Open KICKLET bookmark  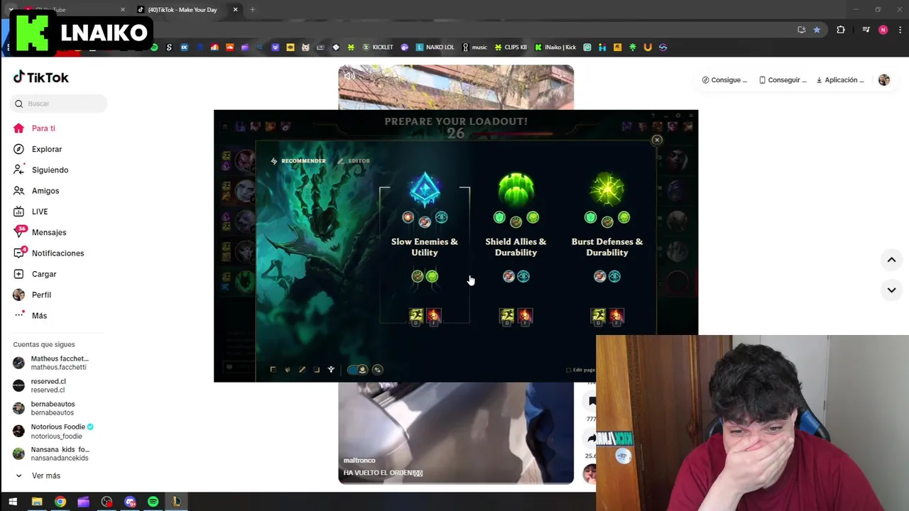[378, 48]
